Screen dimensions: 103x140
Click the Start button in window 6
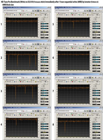96,50
